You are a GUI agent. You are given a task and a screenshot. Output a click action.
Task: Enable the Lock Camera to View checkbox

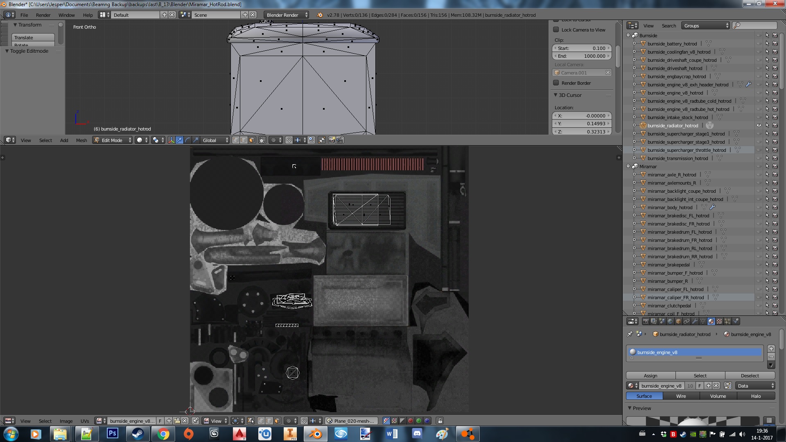click(556, 29)
